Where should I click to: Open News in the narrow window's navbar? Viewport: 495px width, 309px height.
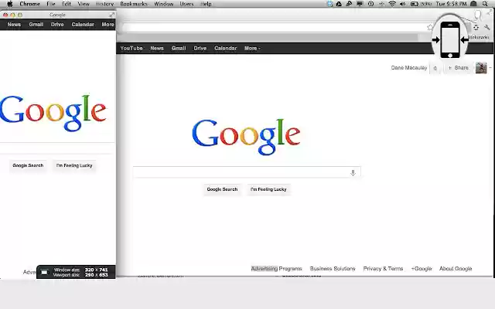[x=14, y=24]
